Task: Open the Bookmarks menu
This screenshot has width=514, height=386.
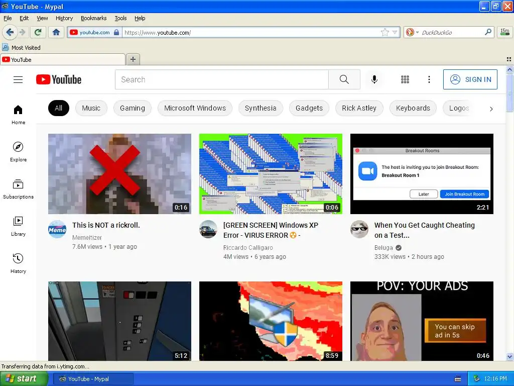Action: coord(94,18)
